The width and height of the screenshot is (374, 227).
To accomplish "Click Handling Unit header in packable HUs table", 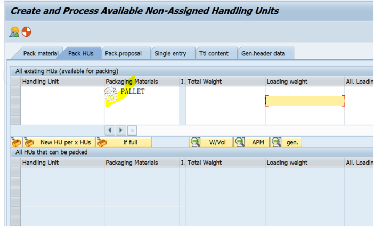I will tap(62, 163).
